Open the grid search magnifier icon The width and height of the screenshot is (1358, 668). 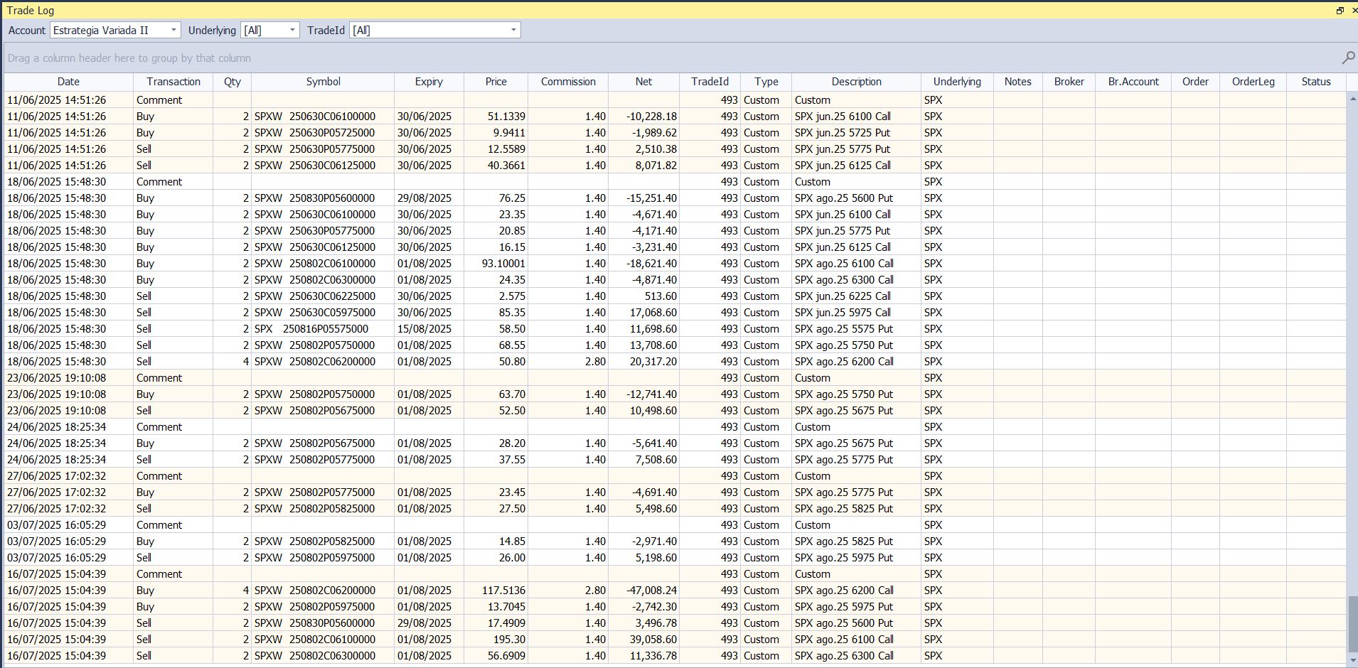click(x=1347, y=58)
